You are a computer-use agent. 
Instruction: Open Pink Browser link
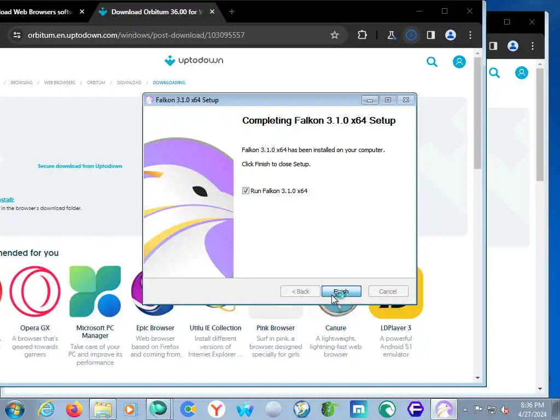click(x=276, y=328)
